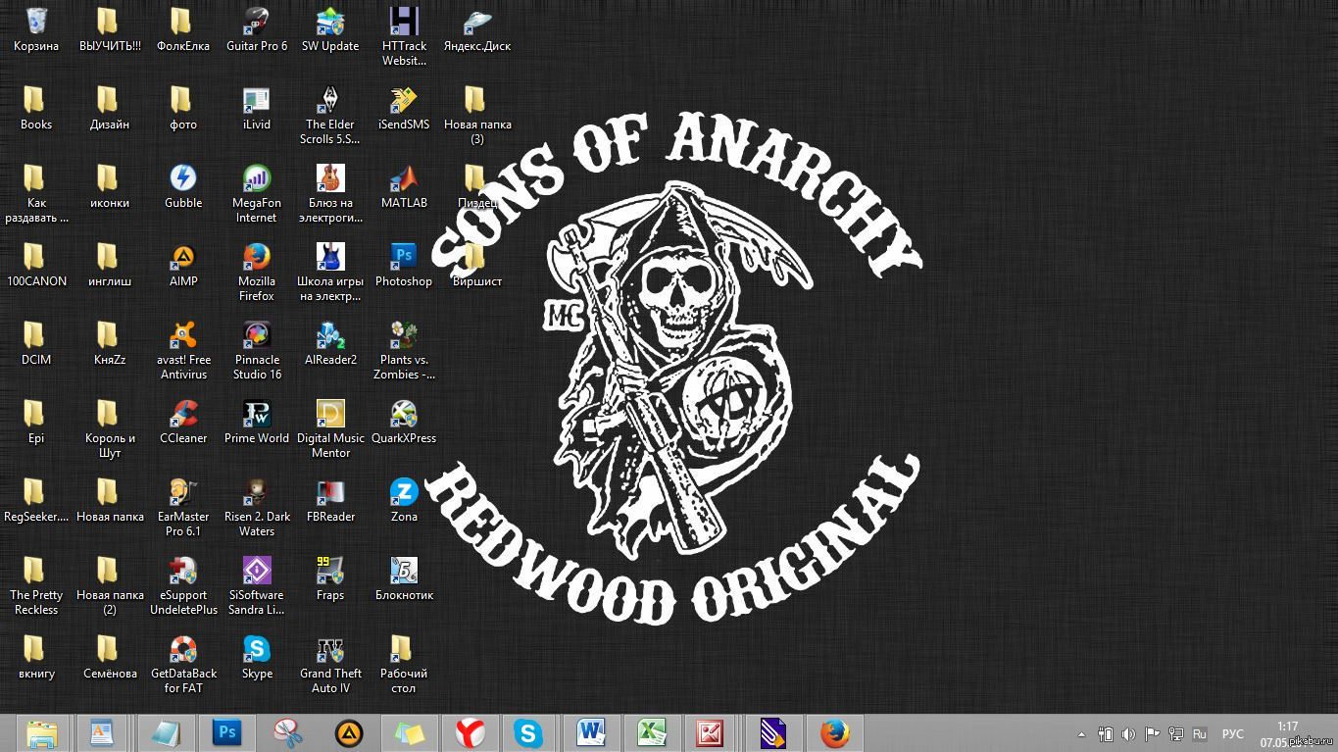Select the ФолкЕлка folder
The width and height of the screenshot is (1338, 752).
tap(183, 29)
